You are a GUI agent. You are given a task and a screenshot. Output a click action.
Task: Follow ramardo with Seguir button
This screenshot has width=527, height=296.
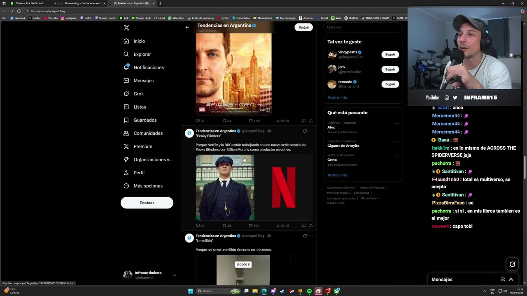coord(390,84)
